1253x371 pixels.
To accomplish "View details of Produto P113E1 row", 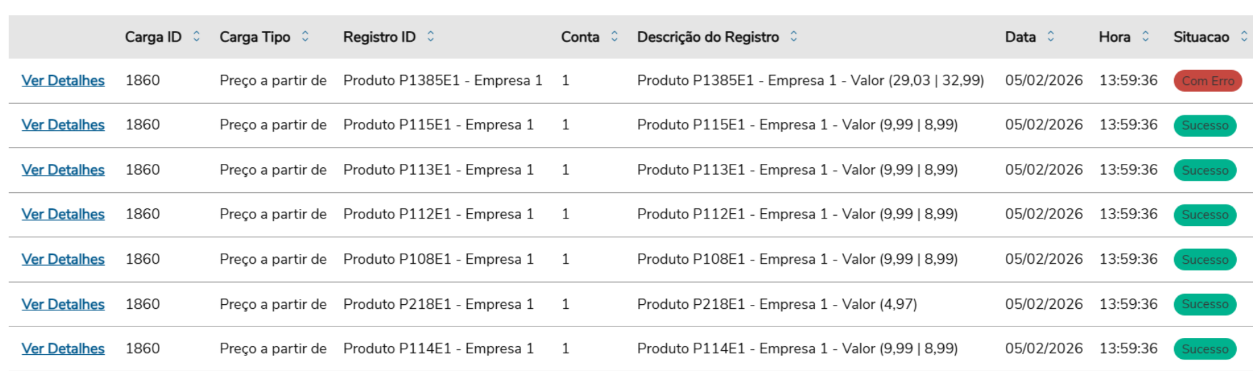I will point(63,170).
